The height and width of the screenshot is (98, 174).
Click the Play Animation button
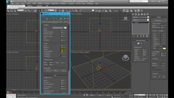click(152, 95)
